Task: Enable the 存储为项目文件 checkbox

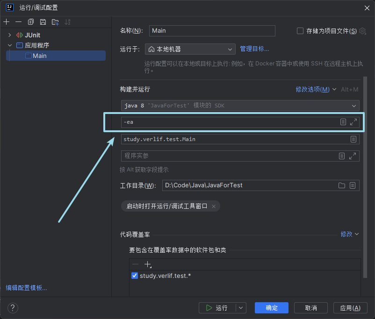Action: [300, 31]
